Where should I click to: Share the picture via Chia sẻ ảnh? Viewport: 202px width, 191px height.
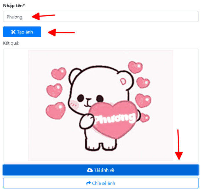click(x=101, y=183)
